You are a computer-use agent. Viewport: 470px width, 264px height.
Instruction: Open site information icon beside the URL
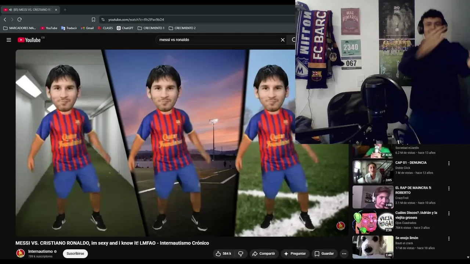coord(103,19)
